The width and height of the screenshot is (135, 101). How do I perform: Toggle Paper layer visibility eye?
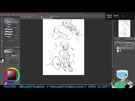[x=115, y=51]
